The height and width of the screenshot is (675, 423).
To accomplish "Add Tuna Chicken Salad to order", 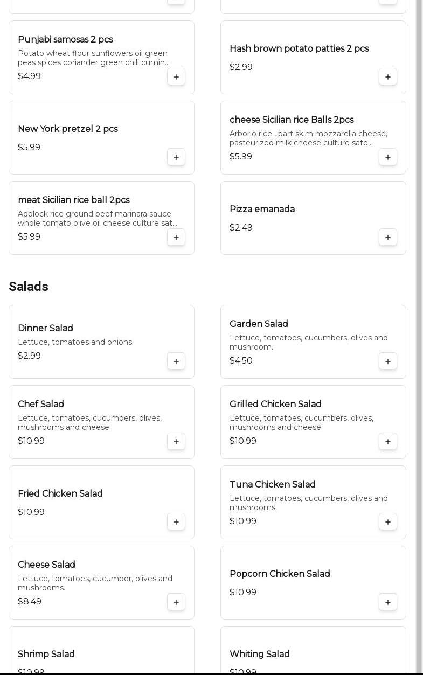I will click(388, 521).
